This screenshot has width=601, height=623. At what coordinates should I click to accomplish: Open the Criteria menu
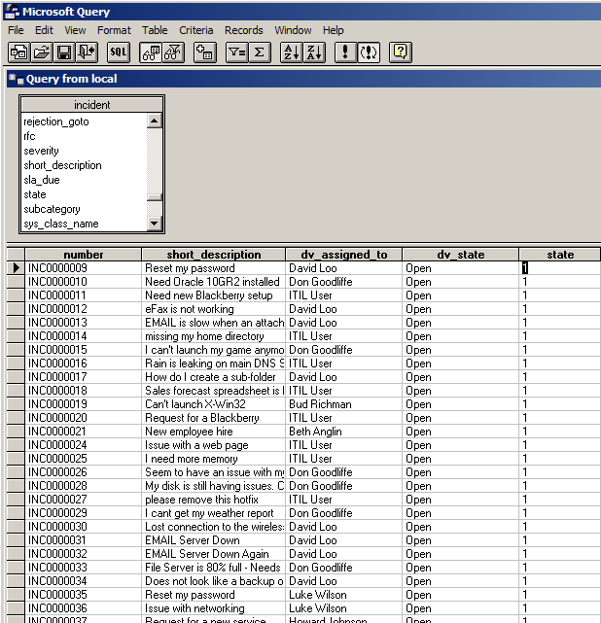196,30
